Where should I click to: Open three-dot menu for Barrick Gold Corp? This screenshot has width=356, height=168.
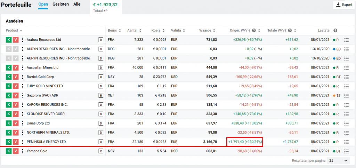[22, 77]
